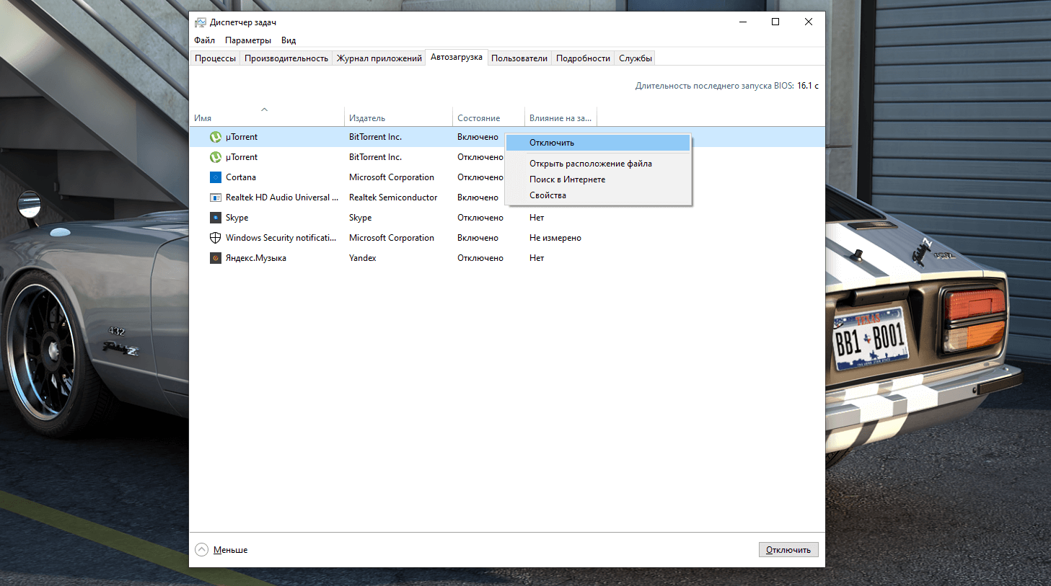Click the Skype app icon
Screen dimensions: 1051x586
[215, 218]
